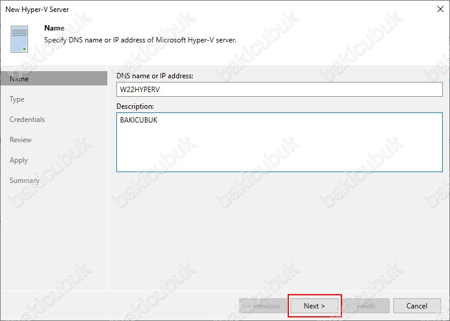Select the Apply wizard step

[x=19, y=160]
